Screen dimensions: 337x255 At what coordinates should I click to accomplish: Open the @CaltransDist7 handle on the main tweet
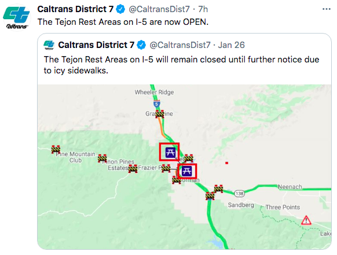click(x=159, y=9)
